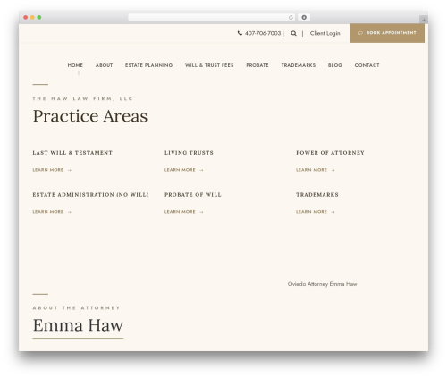Image resolution: width=447 pixels, height=378 pixels.
Task: Minimize window with yellow button
Action: 32,18
